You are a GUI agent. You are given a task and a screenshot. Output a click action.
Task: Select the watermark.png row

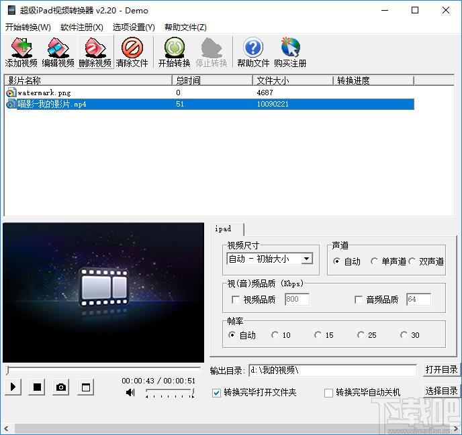pyautogui.click(x=210, y=92)
